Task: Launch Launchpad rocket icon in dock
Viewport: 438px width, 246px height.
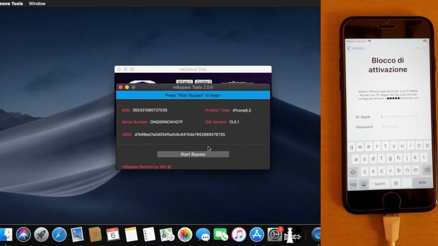Action: (41, 235)
